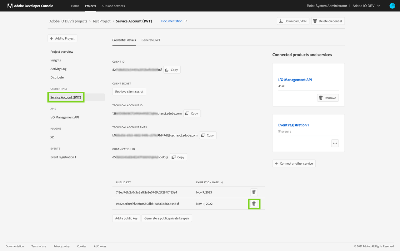Open the Documentation link near breadcrumb

coord(172,21)
